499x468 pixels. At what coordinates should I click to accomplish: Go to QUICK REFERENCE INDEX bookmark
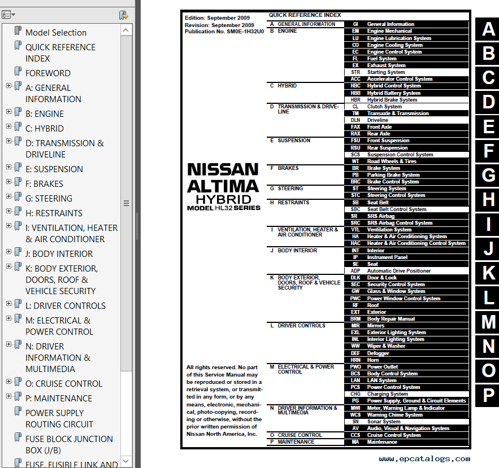60,53
